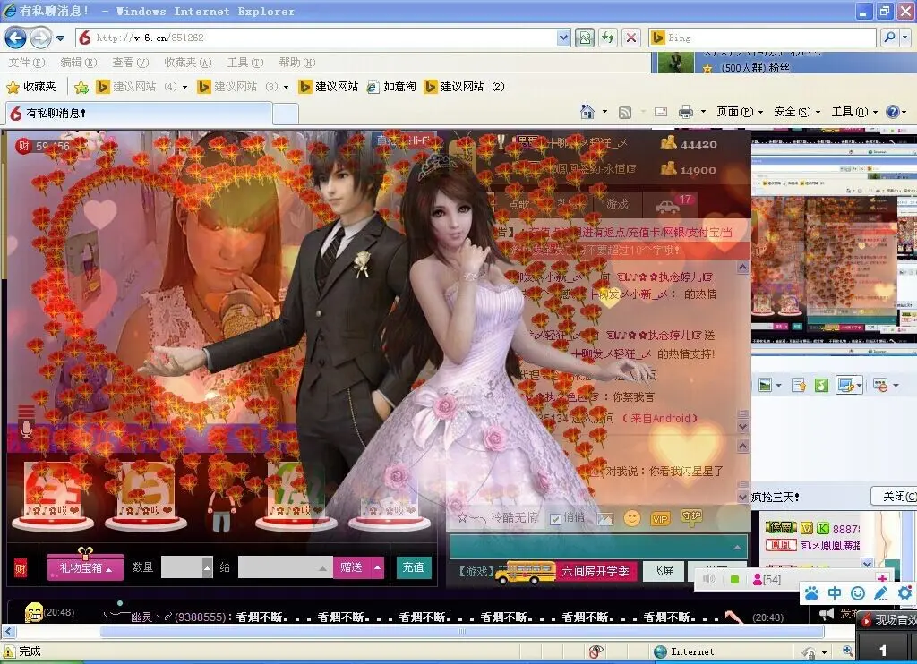Click the 关闭(C) button in right window
The width and height of the screenshot is (917, 664).
(895, 497)
